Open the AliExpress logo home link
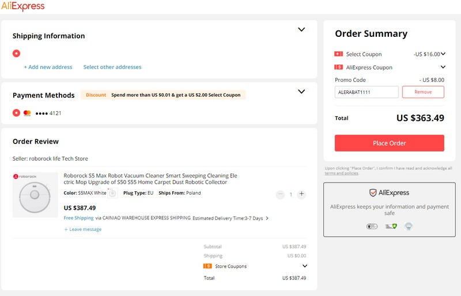Image resolution: width=461 pixels, height=296 pixels. pyautogui.click(x=23, y=6)
